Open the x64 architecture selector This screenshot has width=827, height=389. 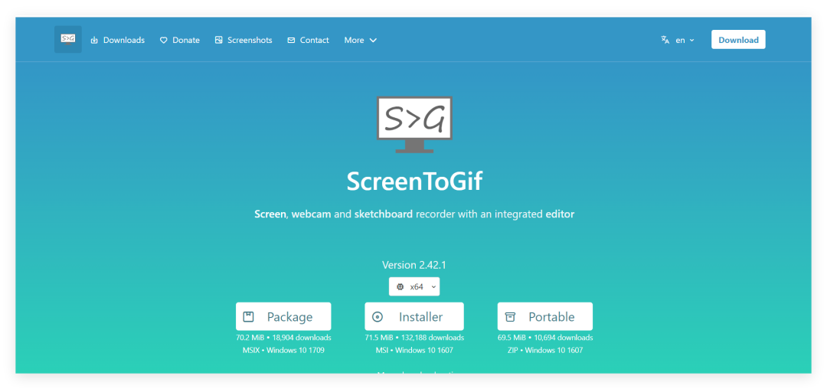(414, 286)
